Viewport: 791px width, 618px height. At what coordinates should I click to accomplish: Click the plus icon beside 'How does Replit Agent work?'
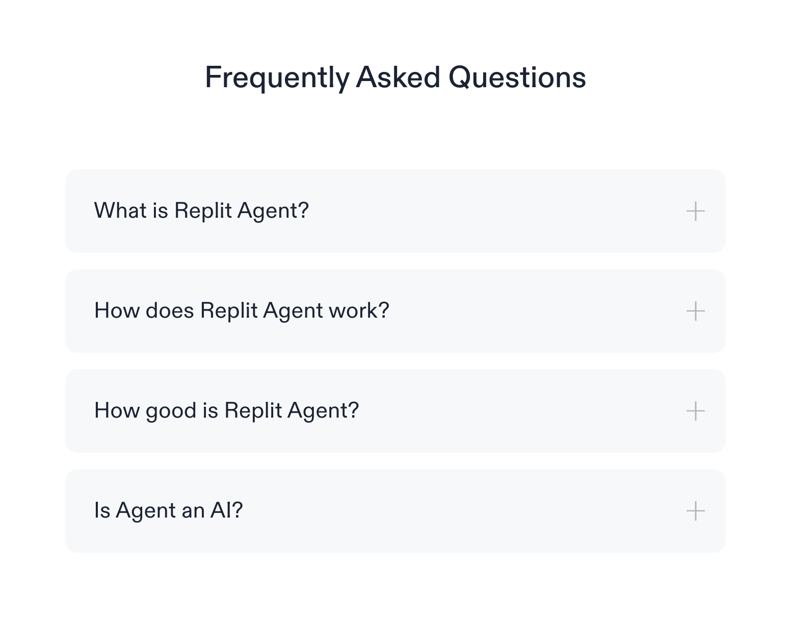tap(695, 311)
